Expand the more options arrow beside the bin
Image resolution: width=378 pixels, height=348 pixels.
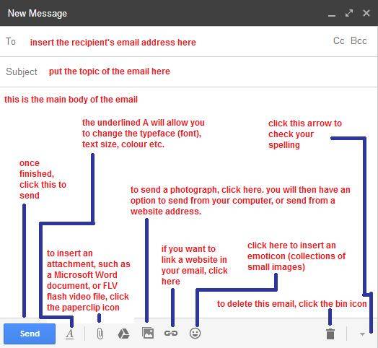click(x=362, y=334)
